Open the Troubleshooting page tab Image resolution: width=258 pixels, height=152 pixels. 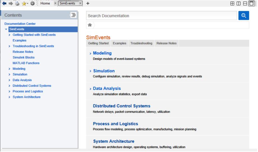coord(141,43)
